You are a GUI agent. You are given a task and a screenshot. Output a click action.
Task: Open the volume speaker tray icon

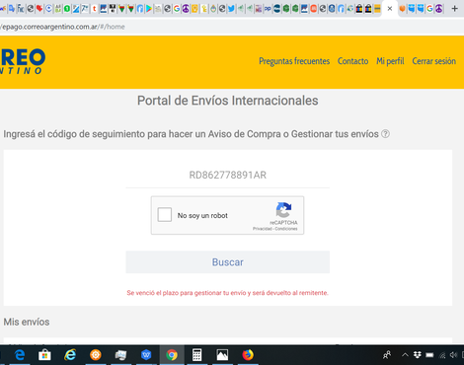tap(454, 355)
